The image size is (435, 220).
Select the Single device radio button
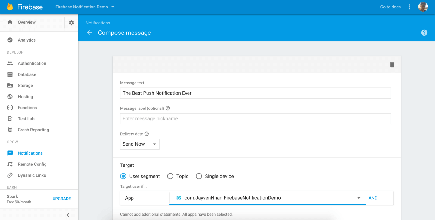click(x=199, y=176)
